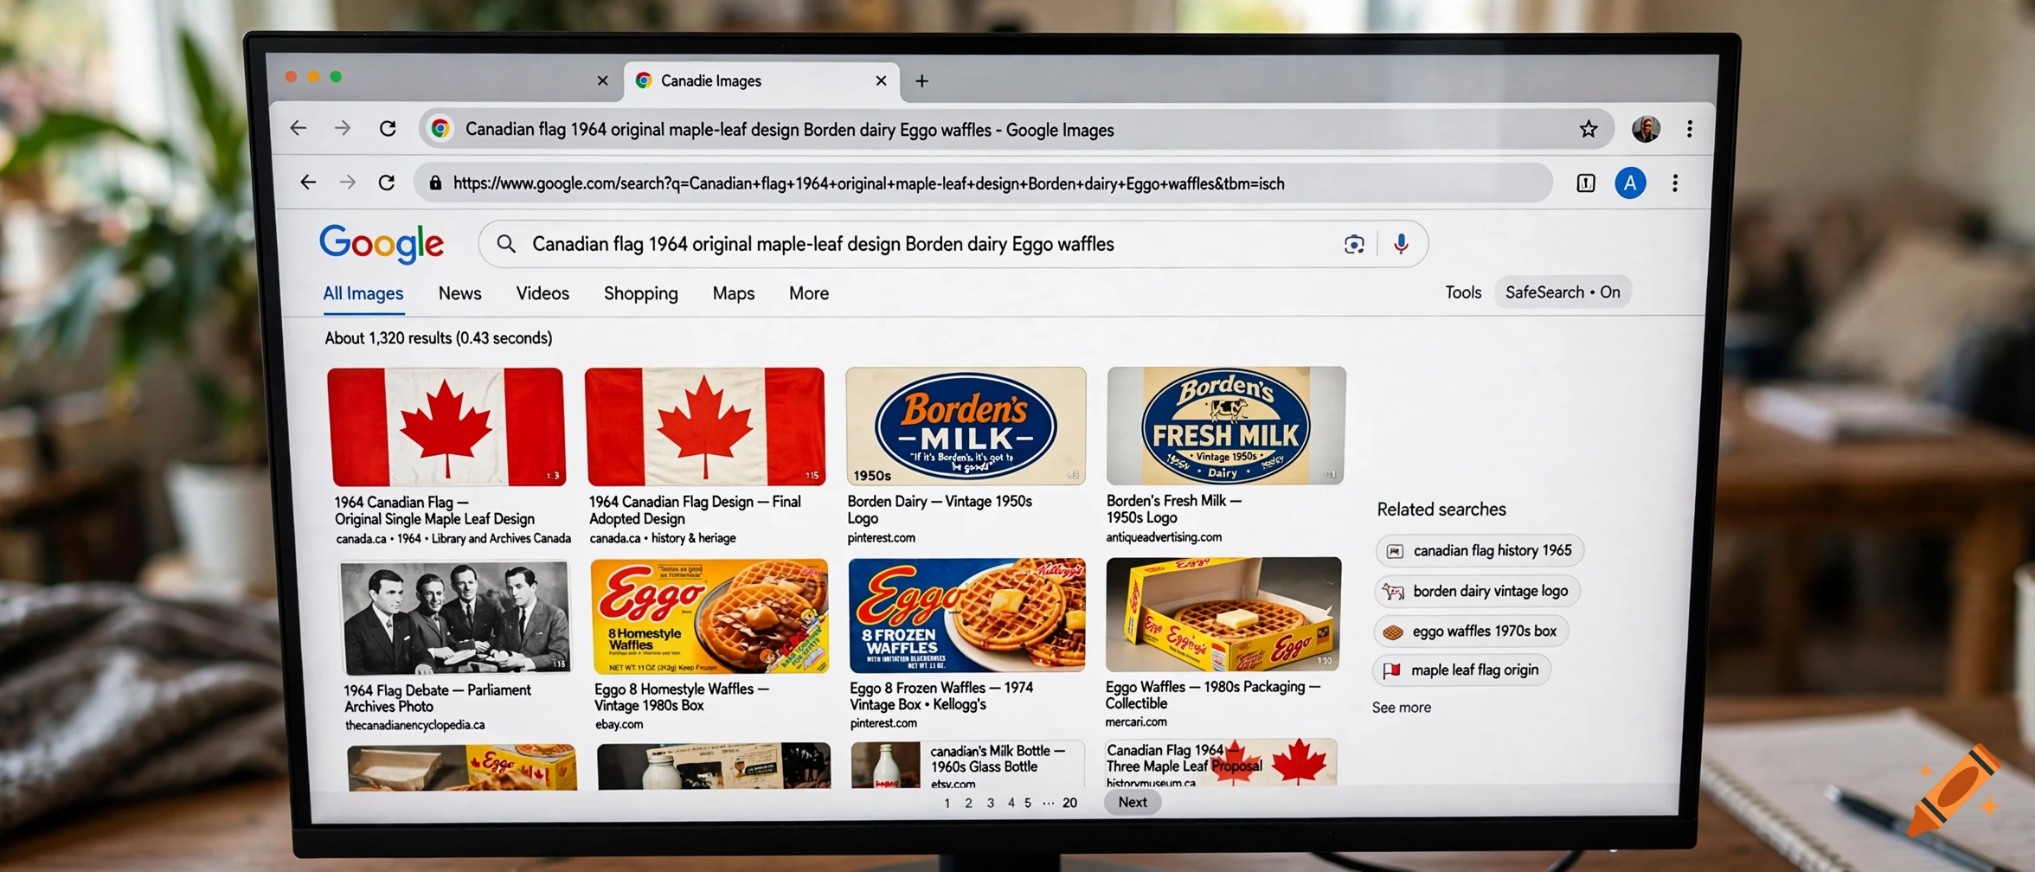Close the 'Canadie Images' tab
This screenshot has width=2035, height=872.
tap(881, 81)
